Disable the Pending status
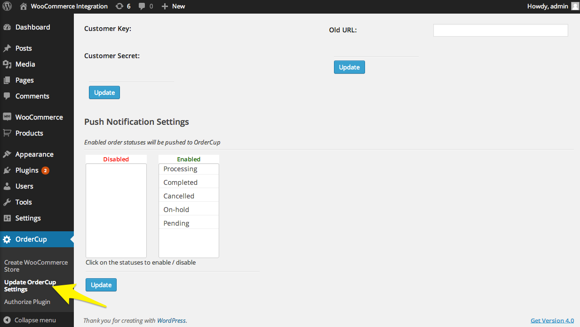The image size is (580, 327). coord(189,223)
